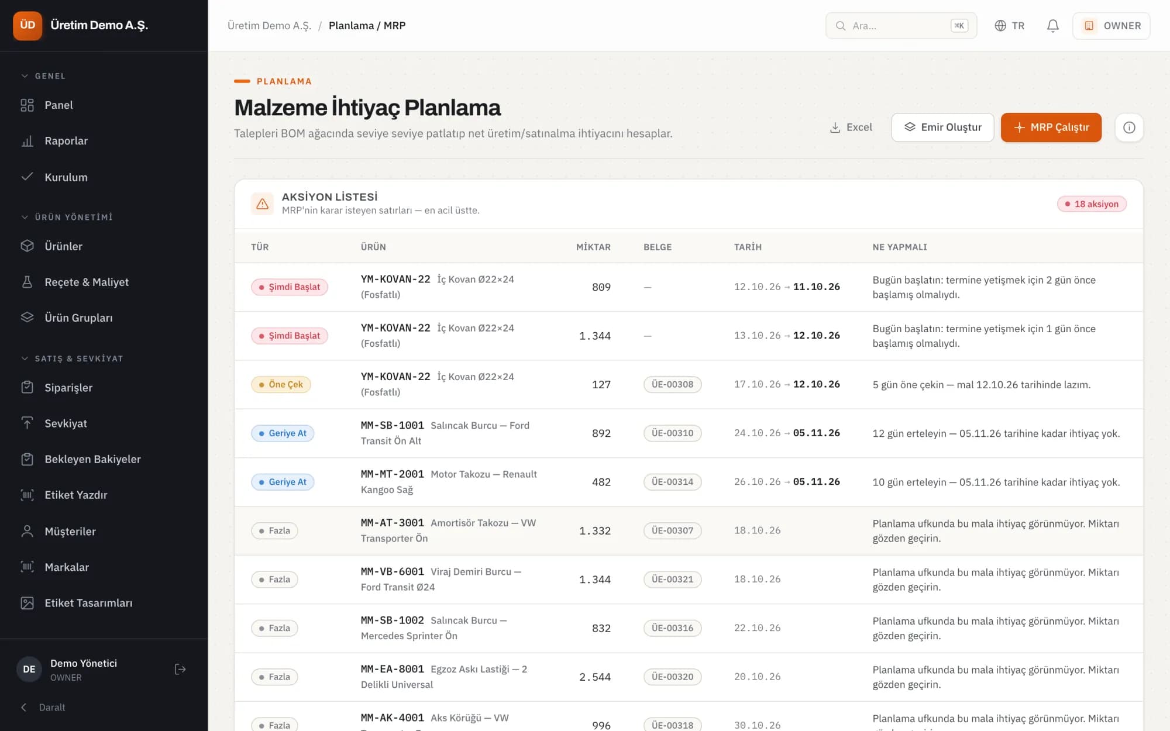This screenshot has width=1170, height=731.
Task: Open the TR language selector
Action: pos(1010,26)
